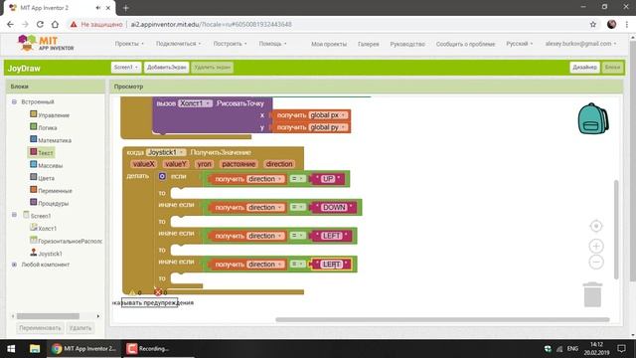Click the MIT App Inventor logo
636x358 pixels.
coord(46,43)
